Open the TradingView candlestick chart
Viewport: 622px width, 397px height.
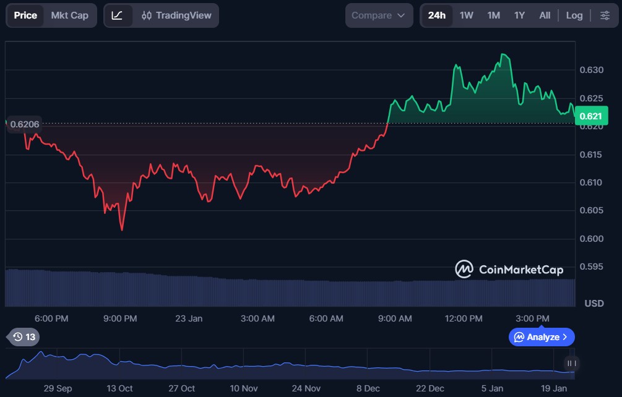pos(176,15)
